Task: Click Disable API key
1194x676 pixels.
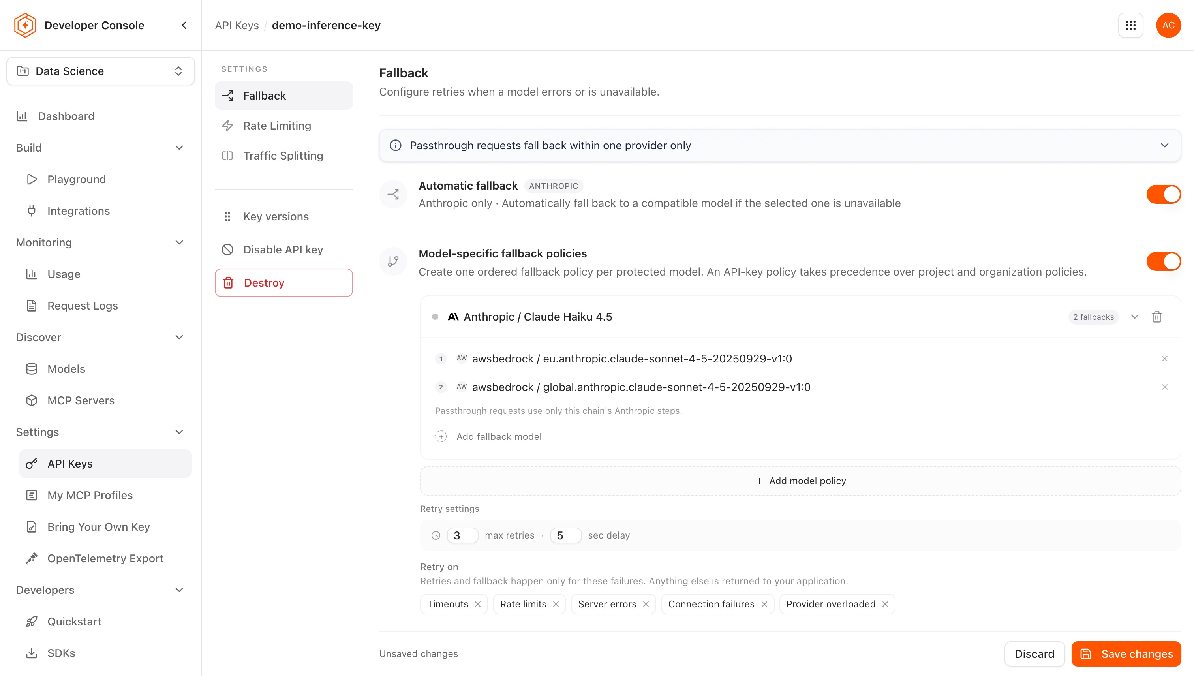Action: [x=283, y=250]
